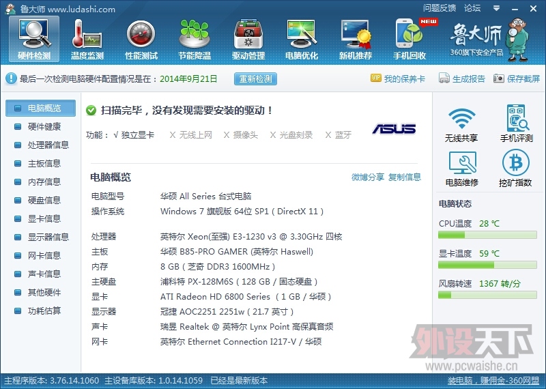The height and width of the screenshot is (389, 546).
Task: Click the processor value Xeon E3-1230 v3
Action: click(251, 237)
